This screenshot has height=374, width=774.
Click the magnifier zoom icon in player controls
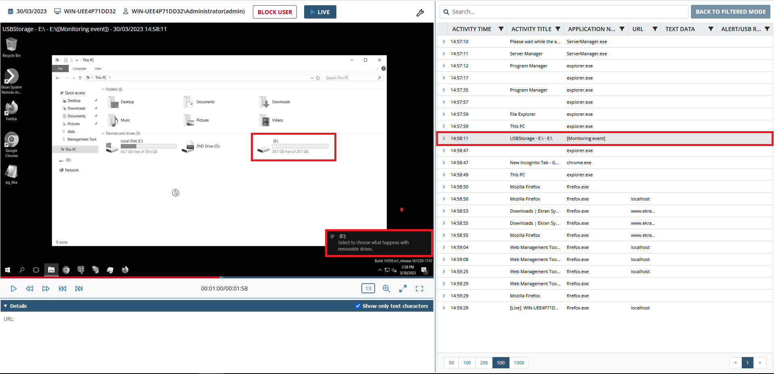coord(386,288)
